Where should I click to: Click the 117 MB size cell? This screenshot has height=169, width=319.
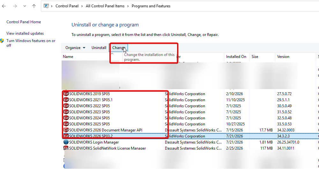[x=266, y=148]
